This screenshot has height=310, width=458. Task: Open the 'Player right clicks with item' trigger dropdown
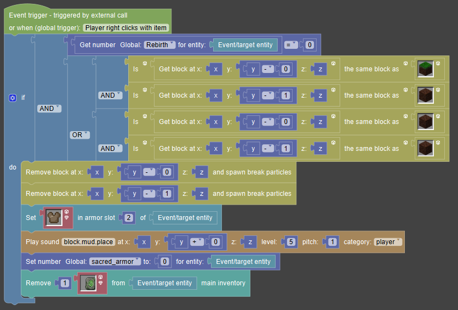coord(126,28)
